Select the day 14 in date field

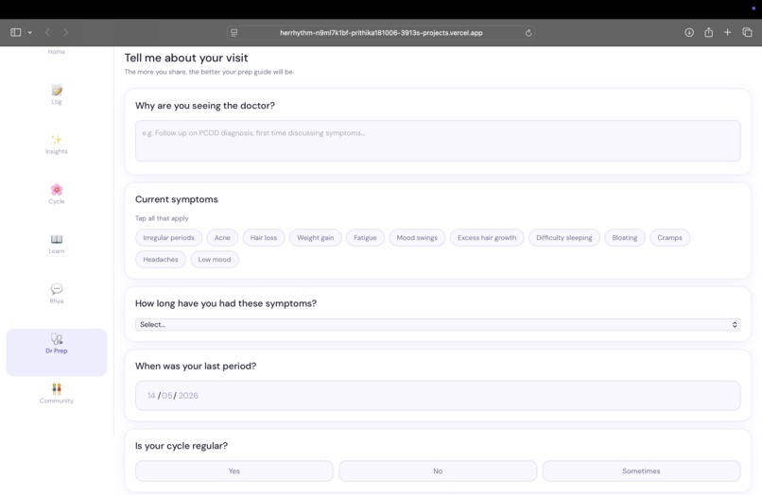(x=151, y=396)
